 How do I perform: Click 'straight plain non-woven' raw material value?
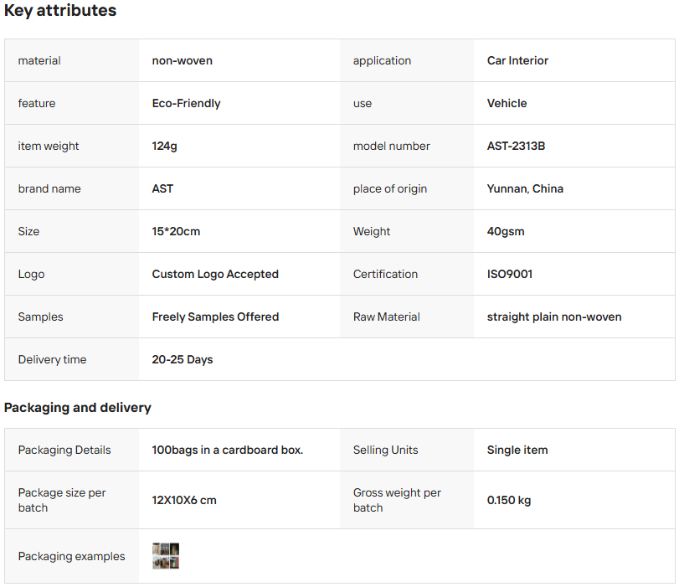pos(553,317)
